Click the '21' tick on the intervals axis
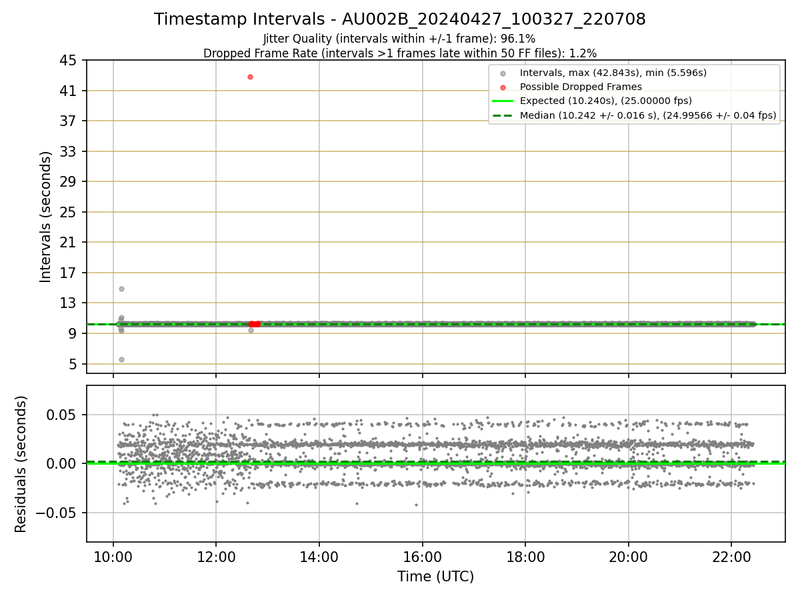 [x=69, y=243]
